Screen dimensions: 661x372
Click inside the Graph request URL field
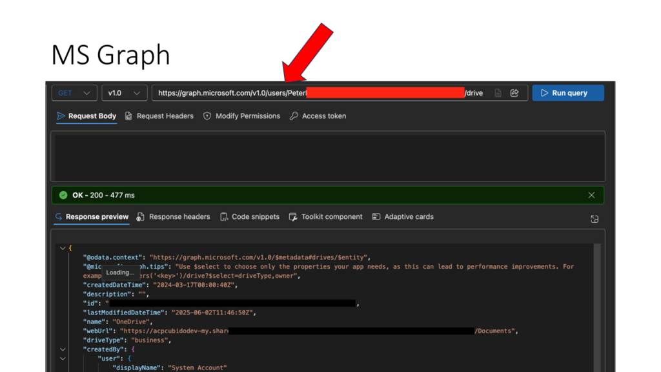[x=226, y=93]
